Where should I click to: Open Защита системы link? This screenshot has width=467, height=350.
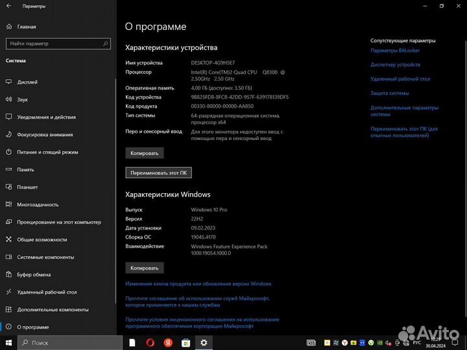click(390, 93)
